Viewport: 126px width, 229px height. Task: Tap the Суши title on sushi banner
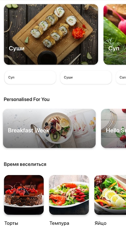pyautogui.click(x=17, y=48)
